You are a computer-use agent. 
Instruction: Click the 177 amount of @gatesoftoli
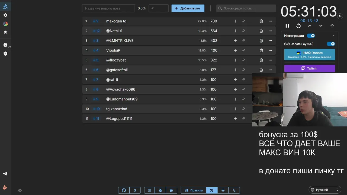coord(213,70)
